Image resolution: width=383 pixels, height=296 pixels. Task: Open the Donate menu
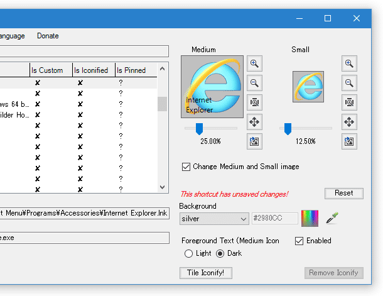(x=48, y=36)
